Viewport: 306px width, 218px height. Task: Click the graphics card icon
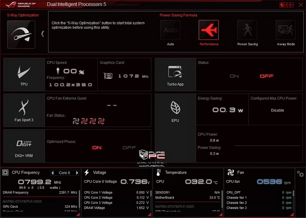108,76
